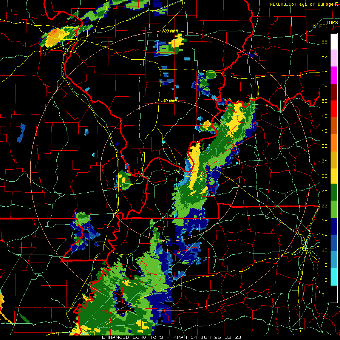
Task: Click the legend value '2'
Action: click(326, 280)
